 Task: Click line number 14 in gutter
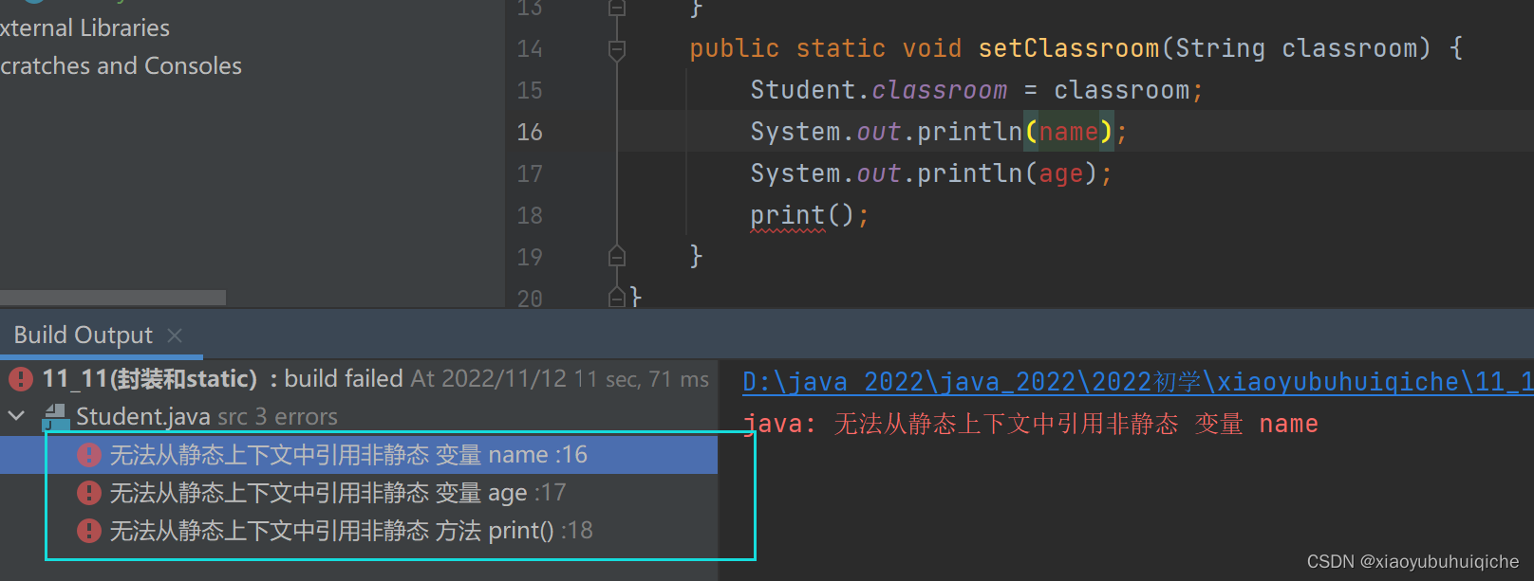530,48
